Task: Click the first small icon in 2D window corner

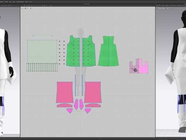Action: tap(22, 8)
